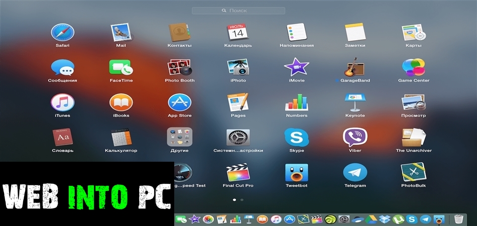Screen dimensions: 477x226
Task: Launch Tweetbot from the Launchpad grid
Action: click(297, 172)
